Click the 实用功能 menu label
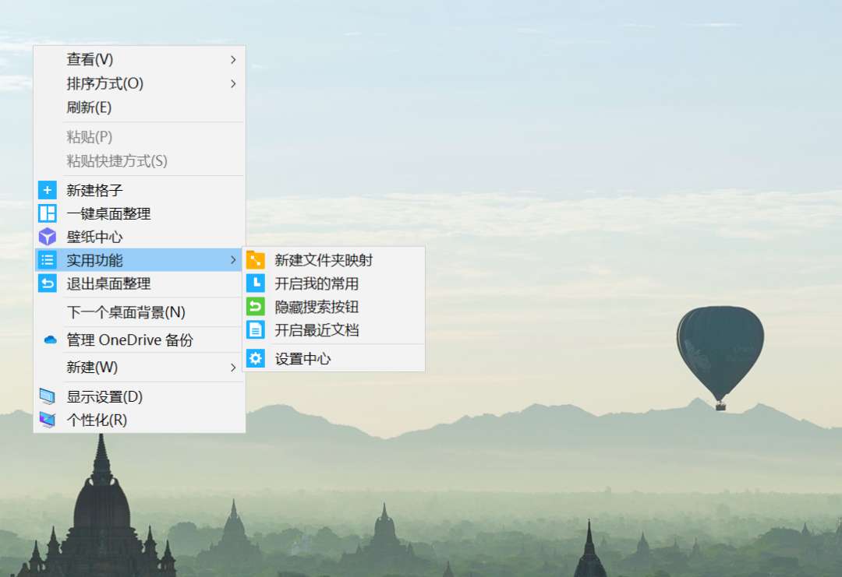The width and height of the screenshot is (842, 577). tap(94, 260)
